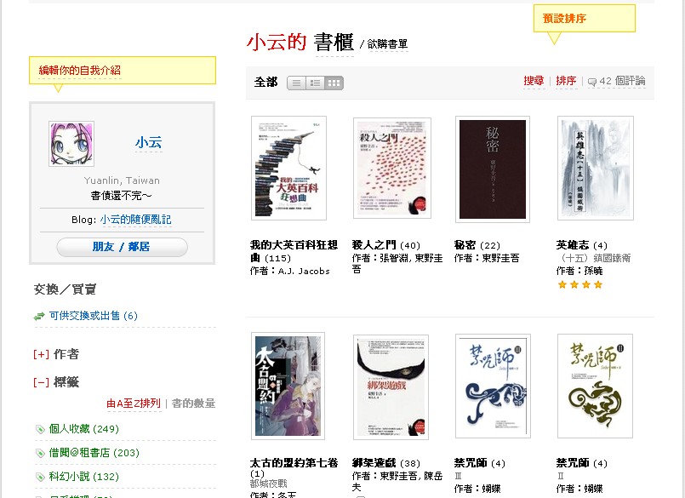This screenshot has width=685, height=498.
Task: Click the 搜尋 search link
Action: [534, 81]
